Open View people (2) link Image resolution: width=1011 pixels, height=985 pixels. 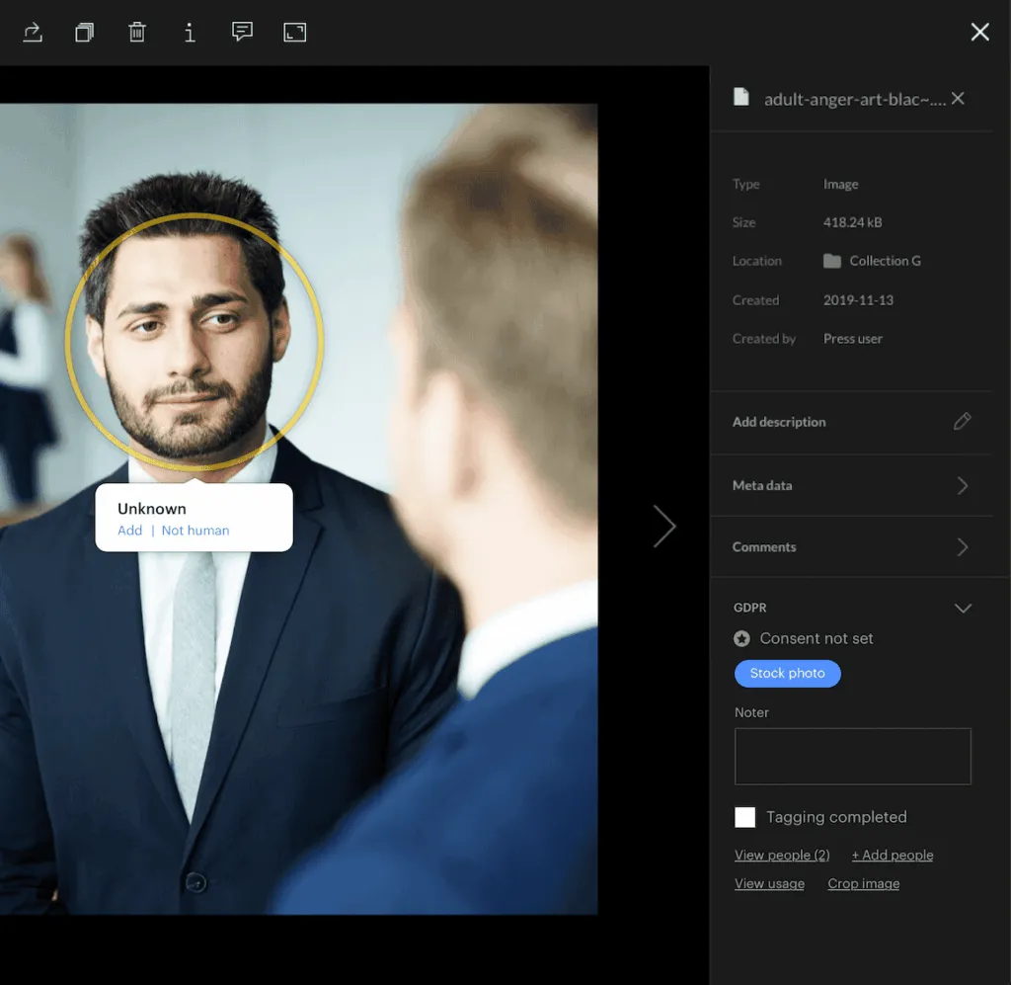click(782, 855)
